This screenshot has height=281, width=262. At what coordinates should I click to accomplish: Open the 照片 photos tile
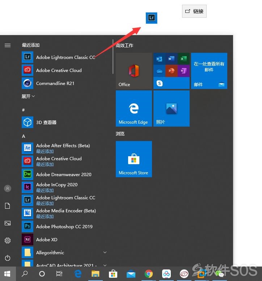point(172,108)
